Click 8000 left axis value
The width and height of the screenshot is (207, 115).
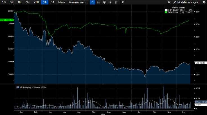point(10,11)
